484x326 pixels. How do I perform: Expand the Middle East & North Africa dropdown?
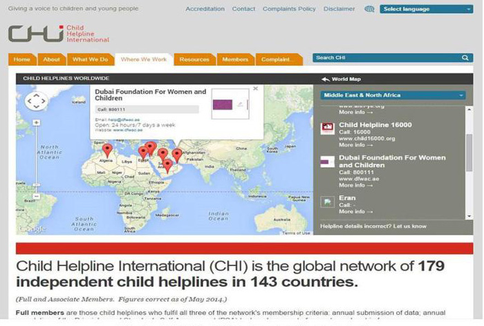click(x=393, y=95)
